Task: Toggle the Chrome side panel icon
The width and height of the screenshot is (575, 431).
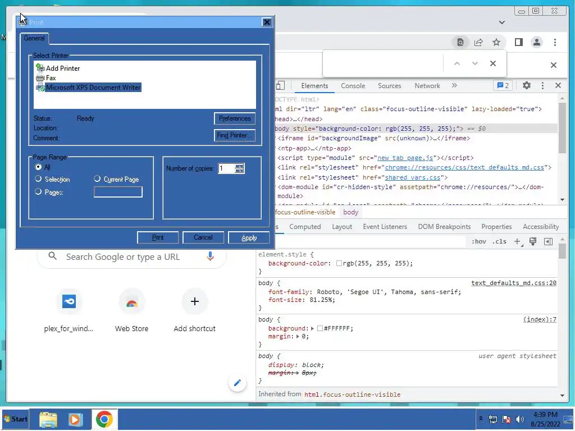Action: tap(518, 42)
